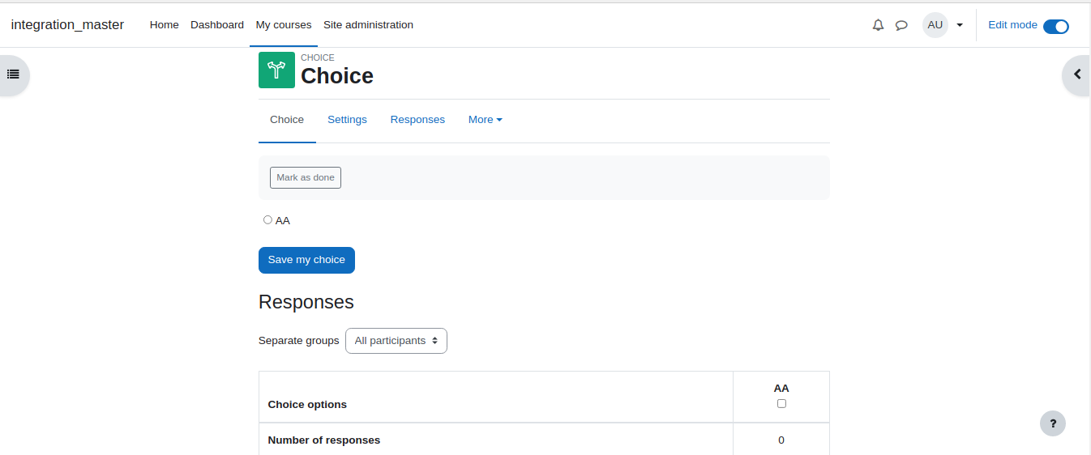The width and height of the screenshot is (1091, 455).
Task: Open the notifications bell icon
Action: [x=878, y=25]
